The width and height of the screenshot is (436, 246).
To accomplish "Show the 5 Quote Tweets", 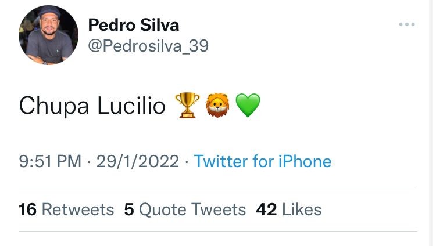I will click(185, 209).
